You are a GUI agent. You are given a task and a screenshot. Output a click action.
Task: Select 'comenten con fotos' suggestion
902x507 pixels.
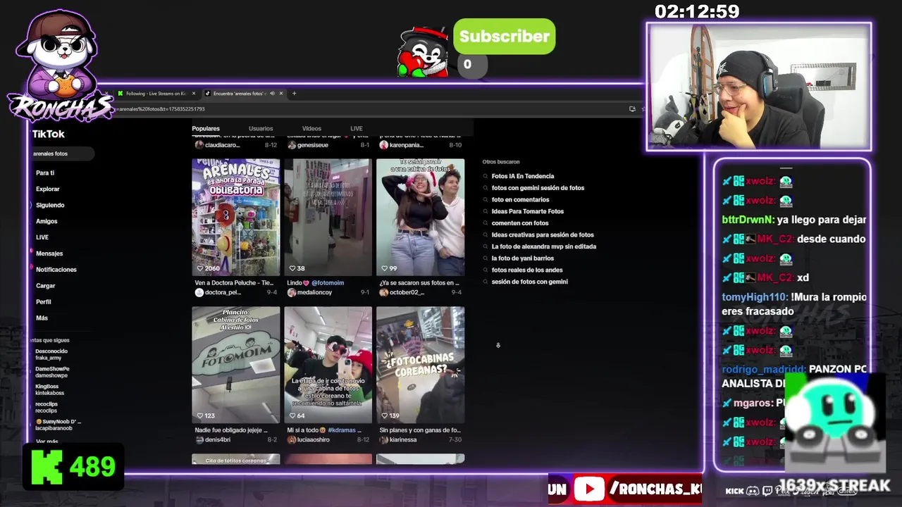[520, 223]
